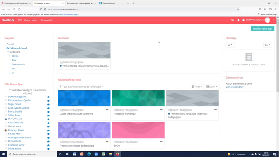Open user menu arrow next to avatar
Image resolution: width=279 pixels, height=157 pixels.
(273, 20)
